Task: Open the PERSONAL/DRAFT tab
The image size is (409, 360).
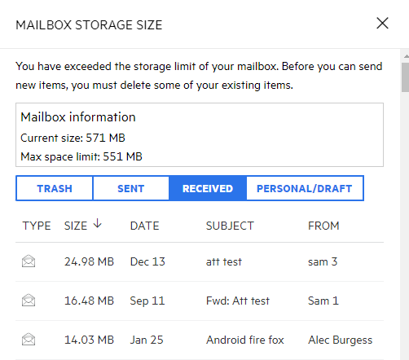Action: point(305,188)
